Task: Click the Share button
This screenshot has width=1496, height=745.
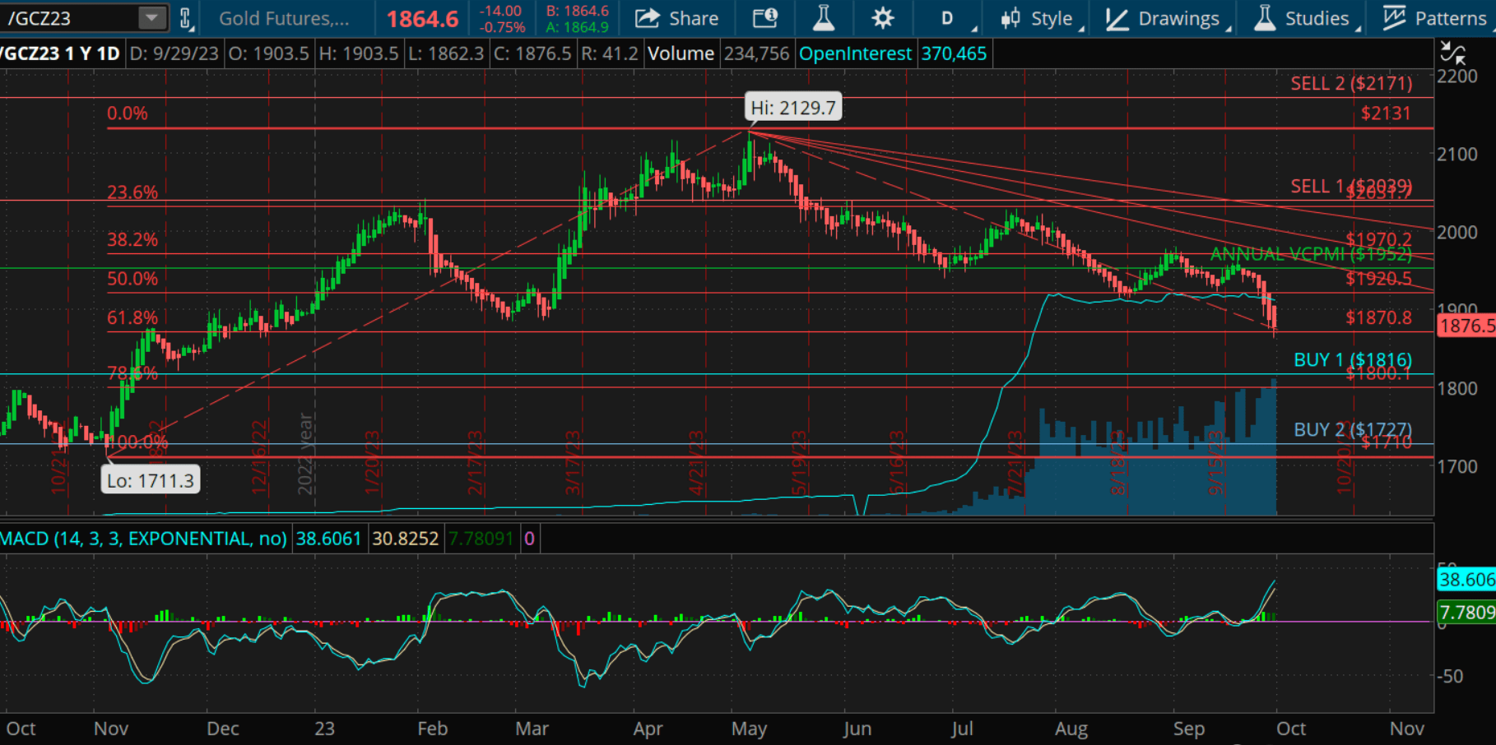Action: 676,18
